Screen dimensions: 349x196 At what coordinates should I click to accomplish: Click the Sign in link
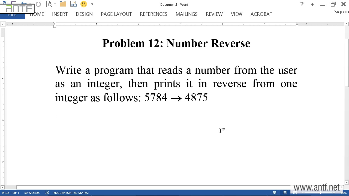341,12
